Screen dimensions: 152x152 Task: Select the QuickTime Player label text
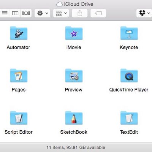click(129, 90)
